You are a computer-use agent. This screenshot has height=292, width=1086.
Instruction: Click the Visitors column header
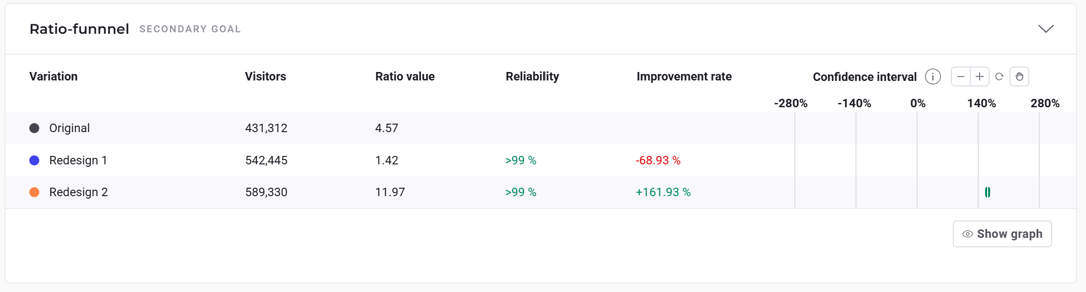pos(265,76)
